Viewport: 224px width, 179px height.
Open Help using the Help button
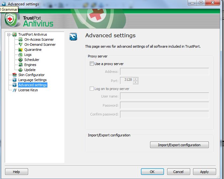coord(16,172)
